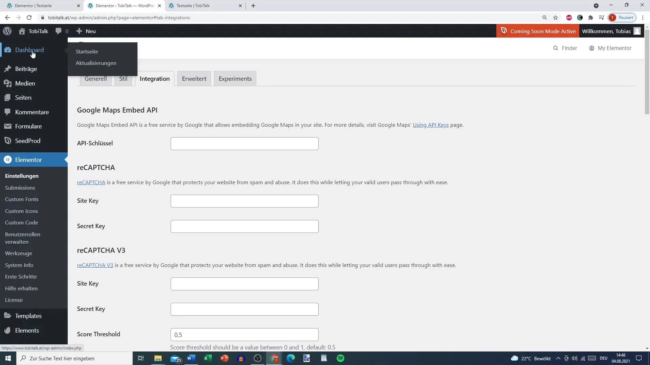Click the Medien icon in sidebar
Image resolution: width=650 pixels, height=365 pixels.
point(7,83)
